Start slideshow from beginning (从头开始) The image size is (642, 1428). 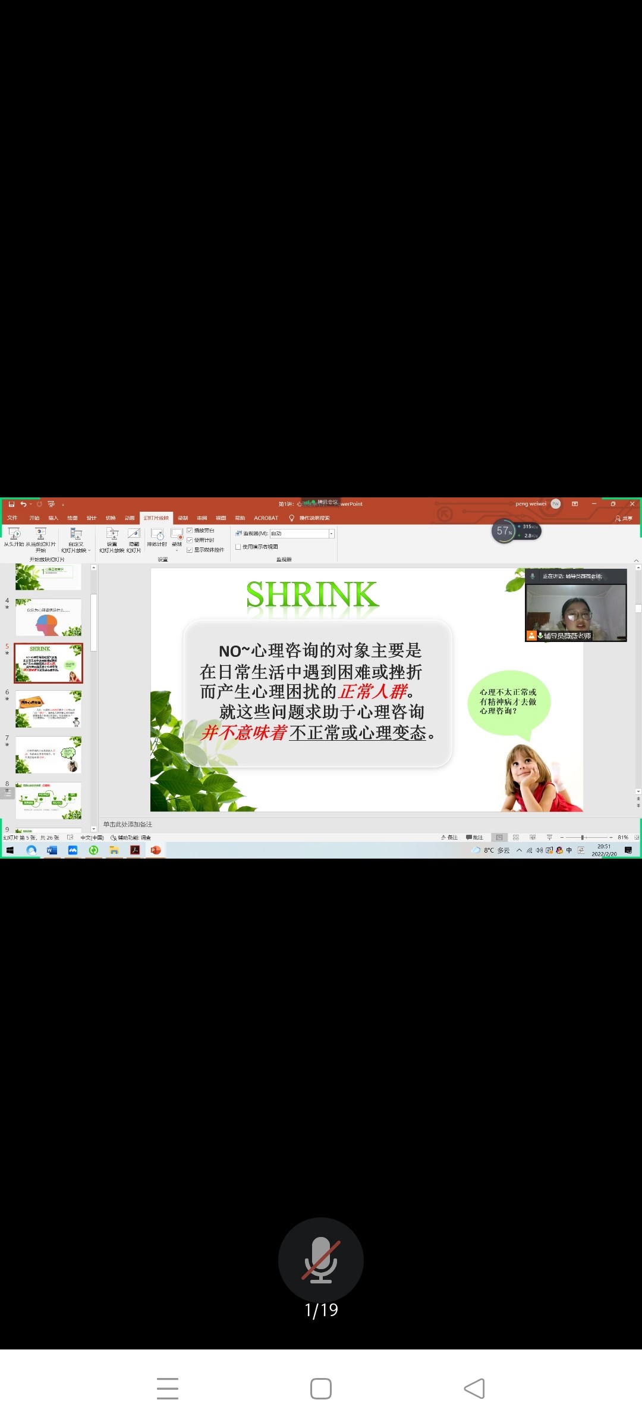[14, 534]
